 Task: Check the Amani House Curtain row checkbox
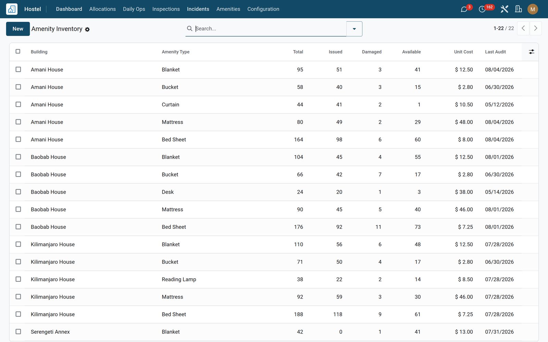pyautogui.click(x=18, y=104)
